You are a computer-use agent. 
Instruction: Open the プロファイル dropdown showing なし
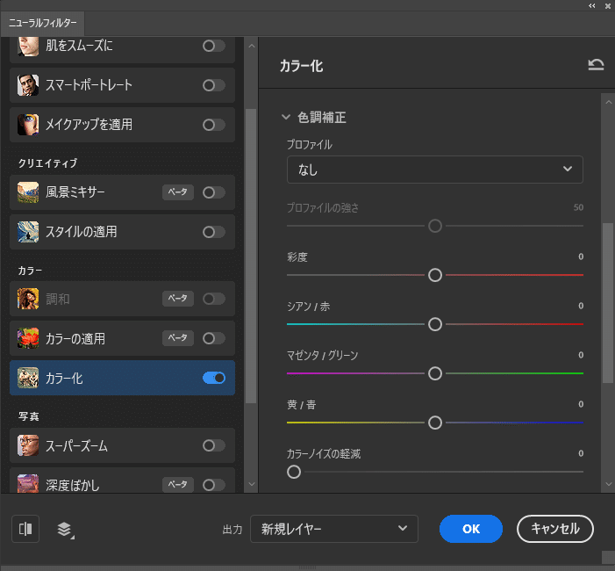tap(435, 170)
